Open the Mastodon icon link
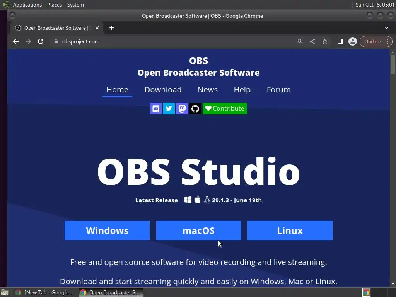396x297 pixels. [x=182, y=109]
